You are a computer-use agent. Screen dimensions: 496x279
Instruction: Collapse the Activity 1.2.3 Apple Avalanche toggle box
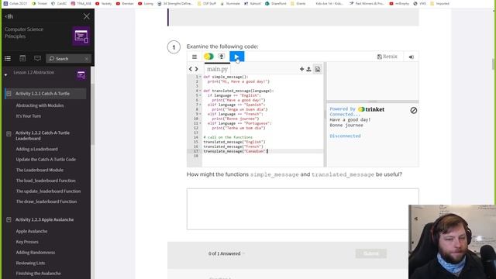pos(9,219)
